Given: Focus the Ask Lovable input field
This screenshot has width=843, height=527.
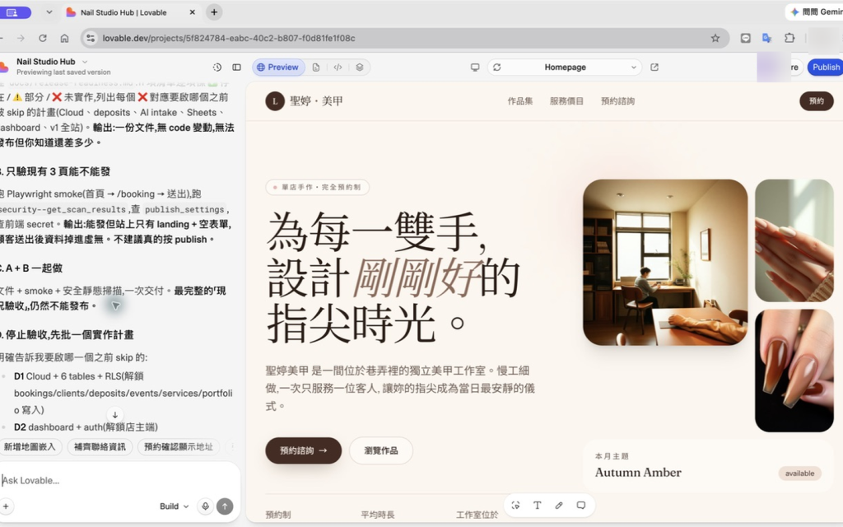Looking at the screenshot, I should click(119, 480).
